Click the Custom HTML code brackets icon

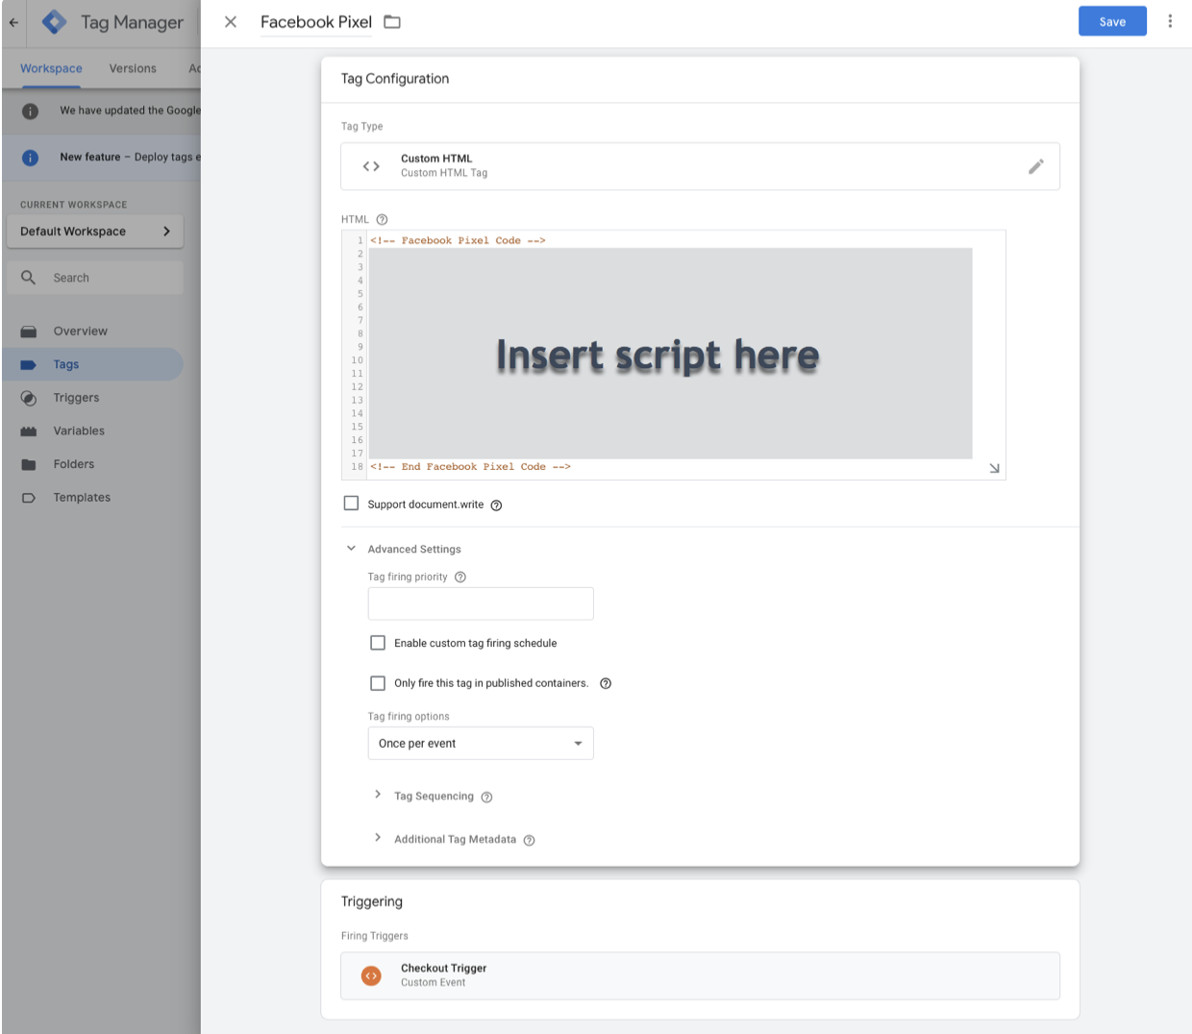(371, 166)
